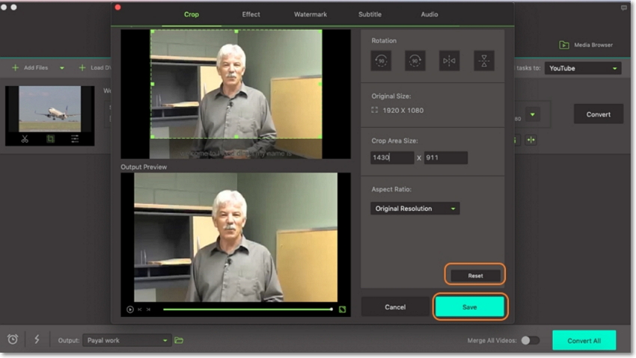The width and height of the screenshot is (636, 358).
Task: Flip the video vertically
Action: [x=484, y=61]
